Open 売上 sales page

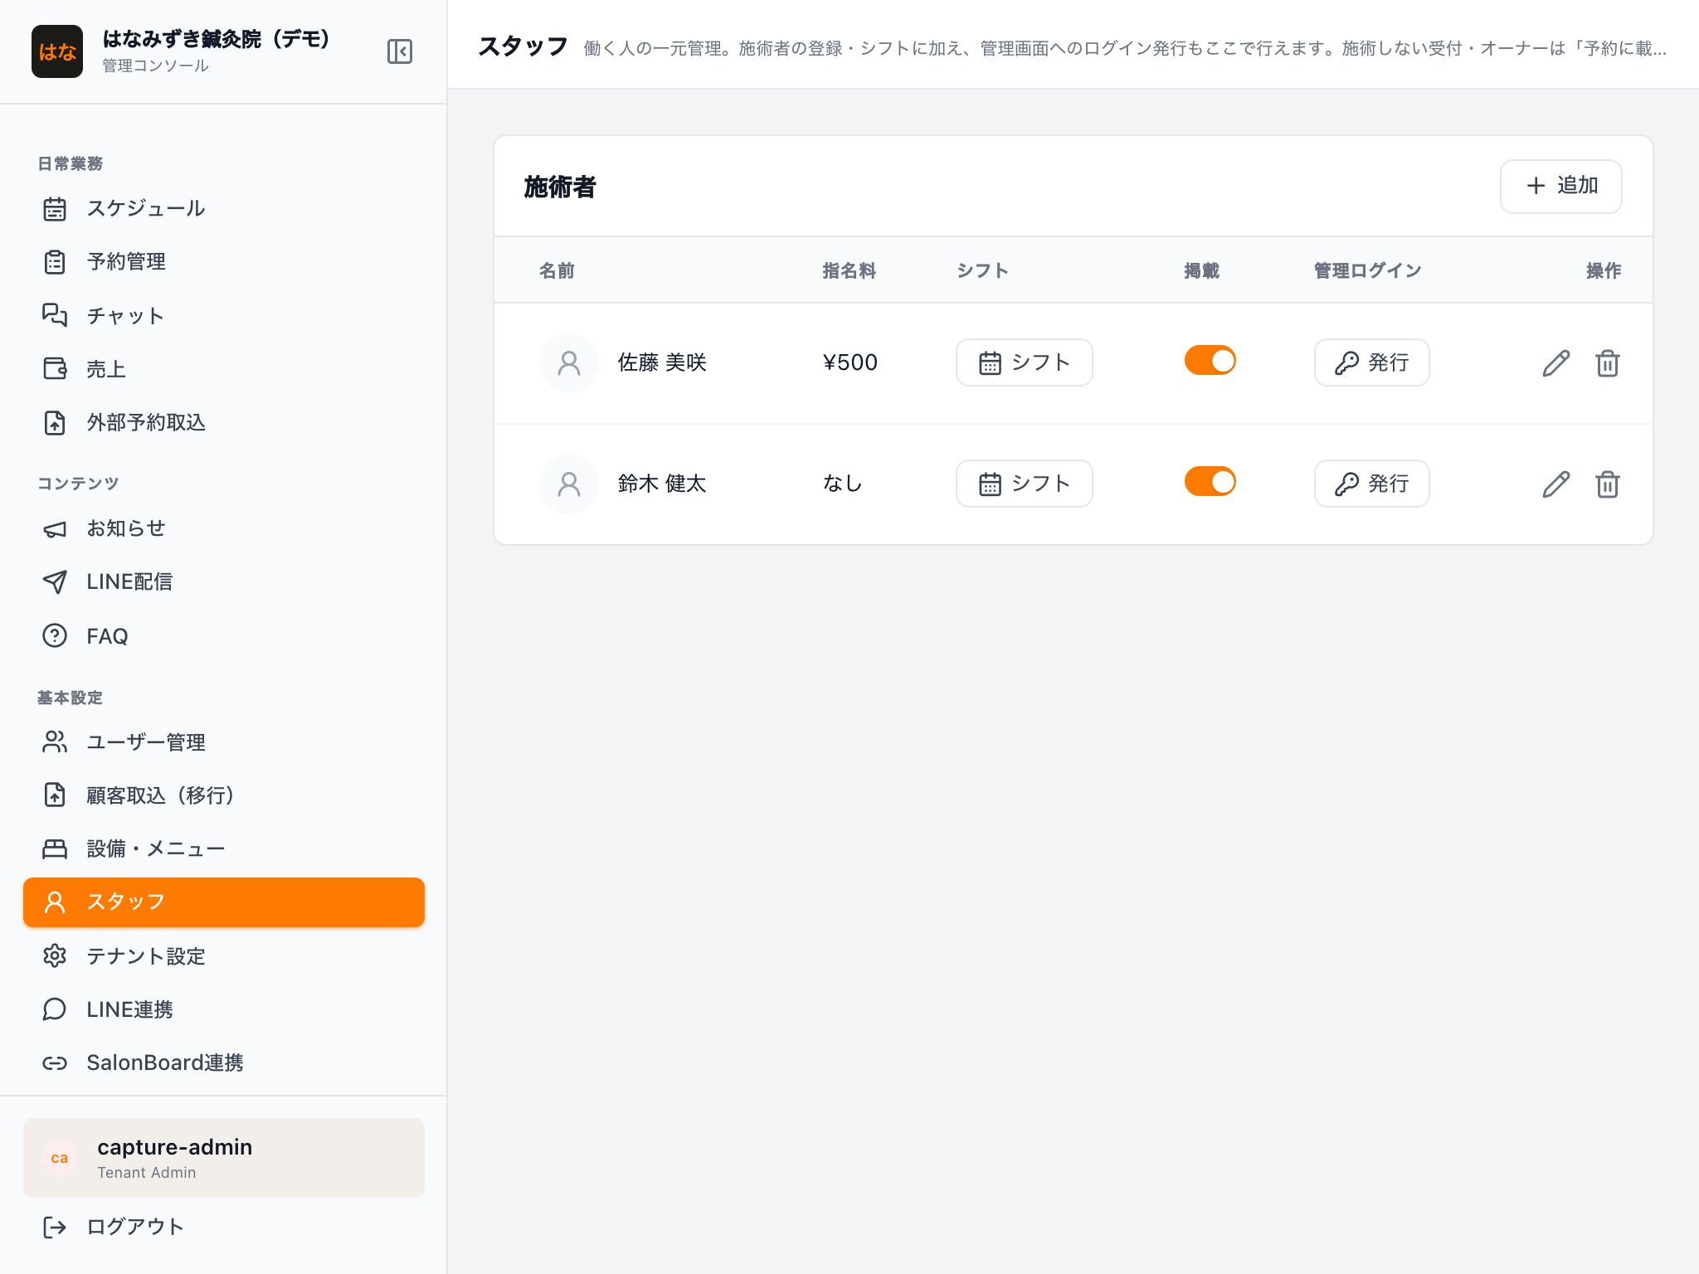point(224,368)
